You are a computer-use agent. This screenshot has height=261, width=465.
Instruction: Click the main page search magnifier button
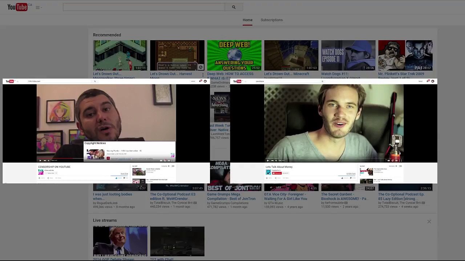click(234, 7)
